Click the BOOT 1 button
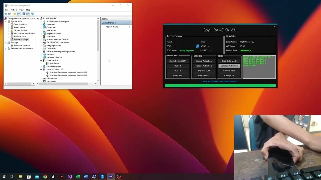Image resolution: width=321 pixels, height=180 pixels. [178, 66]
